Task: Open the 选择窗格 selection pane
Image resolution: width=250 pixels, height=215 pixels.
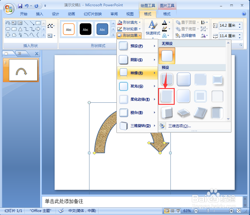Action: 185,36
